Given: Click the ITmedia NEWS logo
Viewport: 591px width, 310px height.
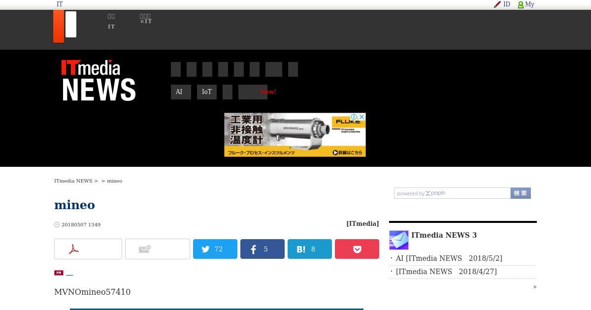Looking at the screenshot, I should pyautogui.click(x=98, y=80).
